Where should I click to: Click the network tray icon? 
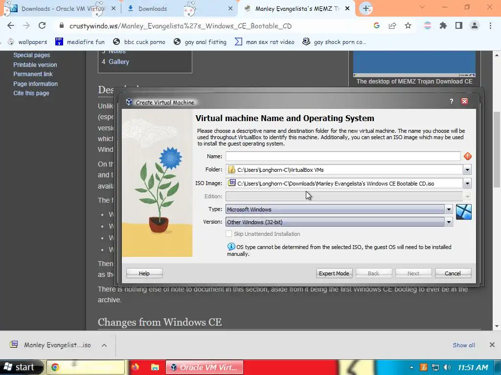435,367
